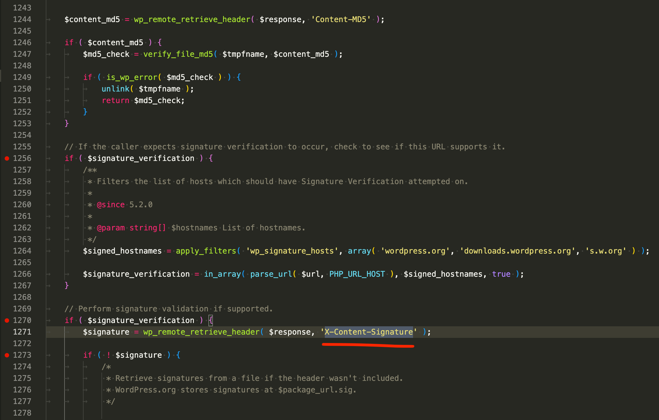Click the PHP_URL_HOST constant
The width and height of the screenshot is (659, 420).
[x=357, y=274]
